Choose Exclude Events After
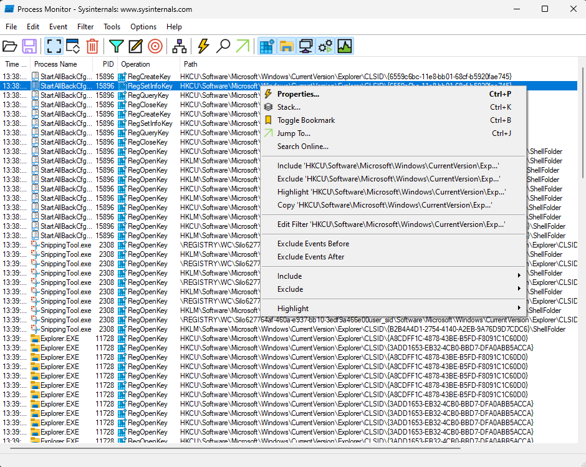The image size is (586, 467). (x=393, y=257)
